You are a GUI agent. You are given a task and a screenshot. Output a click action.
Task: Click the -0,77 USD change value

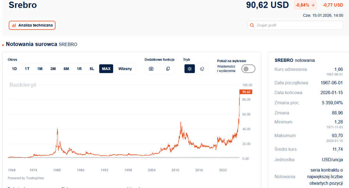333,5
